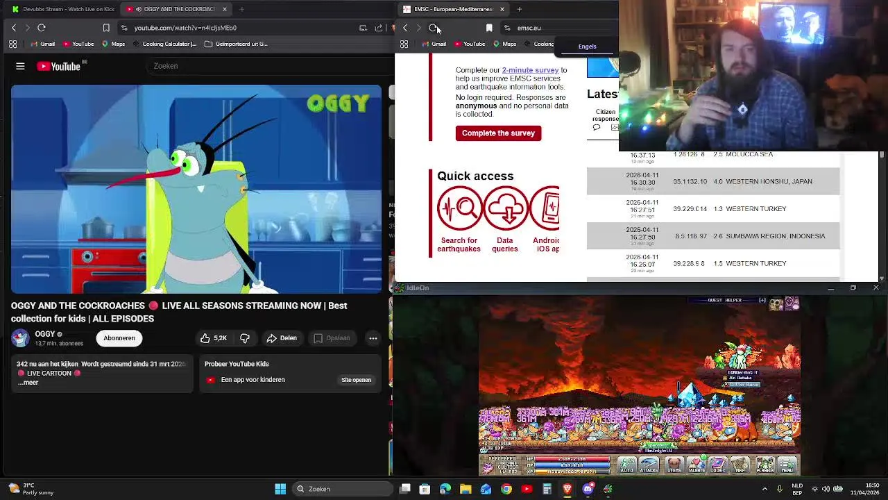Image resolution: width=888 pixels, height=500 pixels.
Task: Open new tab in EMSC window
Action: click(x=519, y=9)
